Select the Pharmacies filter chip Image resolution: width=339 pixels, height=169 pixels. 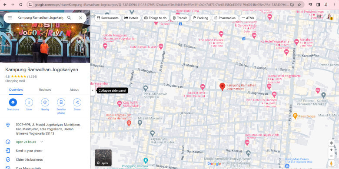click(225, 18)
